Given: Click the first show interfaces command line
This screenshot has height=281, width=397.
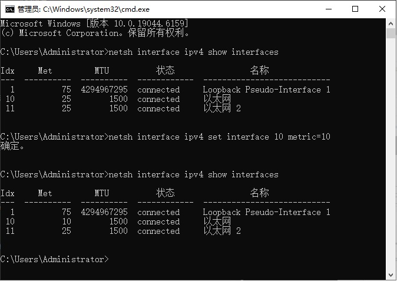Looking at the screenshot, I should pyautogui.click(x=139, y=52).
